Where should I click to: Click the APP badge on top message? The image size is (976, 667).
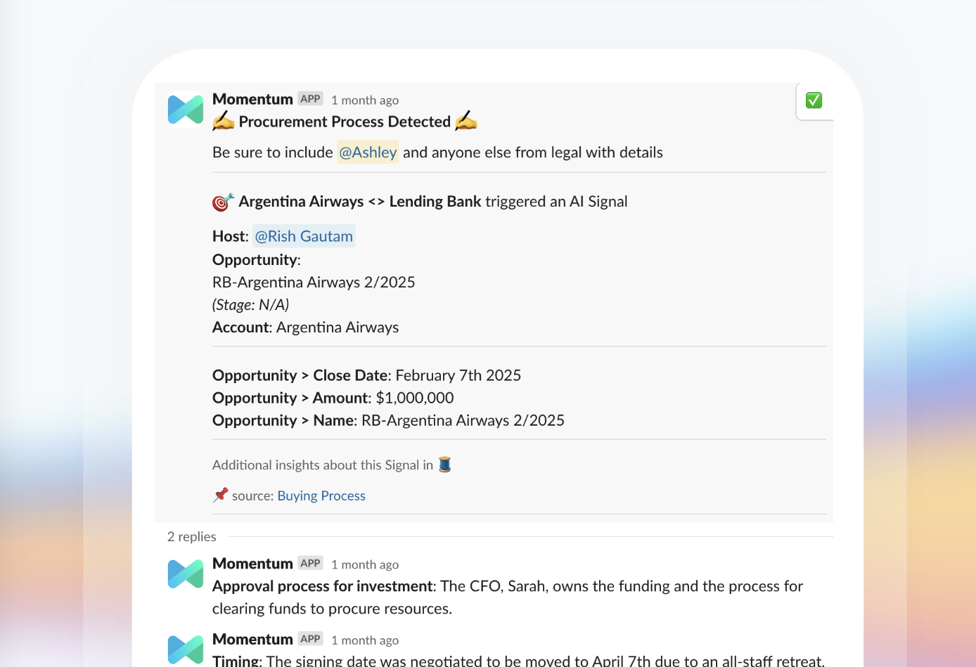[310, 99]
